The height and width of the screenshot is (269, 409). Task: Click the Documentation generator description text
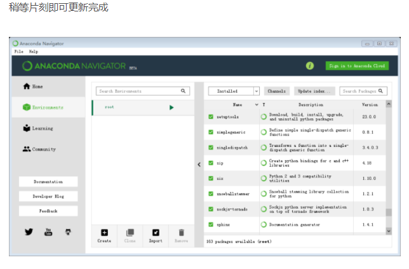(x=295, y=224)
